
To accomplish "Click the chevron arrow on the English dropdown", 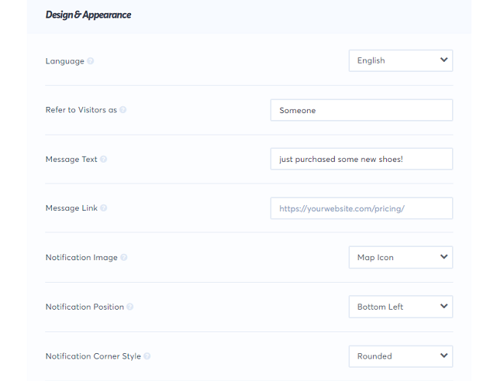I will pyautogui.click(x=444, y=60).
